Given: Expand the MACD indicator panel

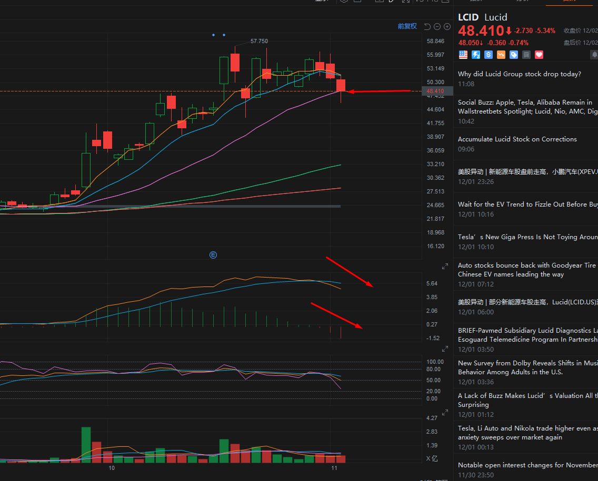Looking at the screenshot, I should click(445, 267).
